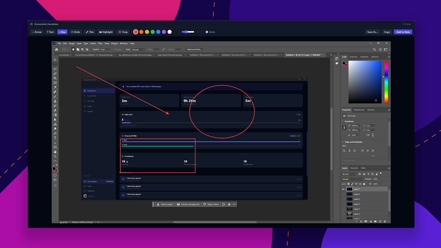Open the Opacity value dropdown
The width and height of the screenshot is (441, 248).
[380, 179]
